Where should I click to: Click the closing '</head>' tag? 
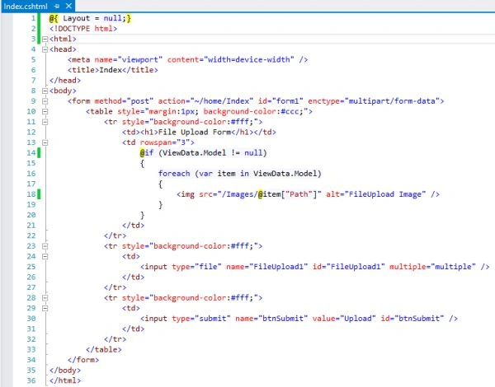pyautogui.click(x=65, y=81)
